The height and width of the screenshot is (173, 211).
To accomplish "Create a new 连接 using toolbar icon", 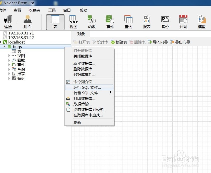I will click(x=8, y=21).
